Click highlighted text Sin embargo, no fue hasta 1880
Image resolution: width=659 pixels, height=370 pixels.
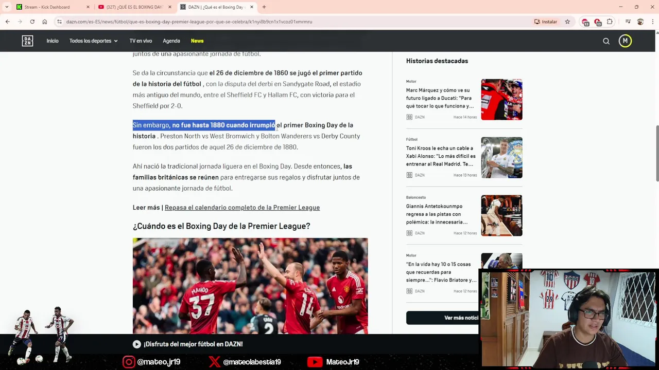pyautogui.click(x=204, y=125)
